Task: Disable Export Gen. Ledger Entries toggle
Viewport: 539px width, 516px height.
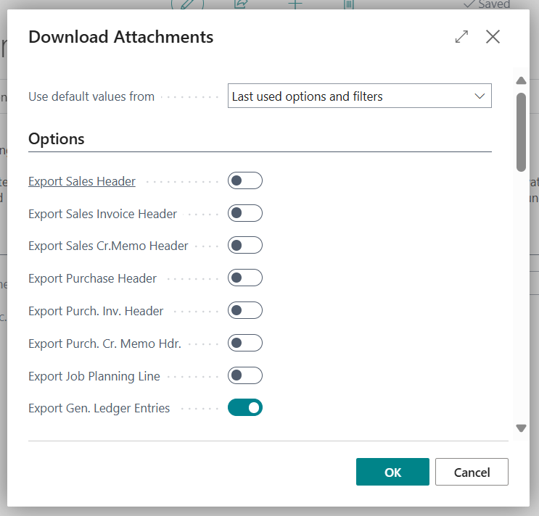Action: 245,407
